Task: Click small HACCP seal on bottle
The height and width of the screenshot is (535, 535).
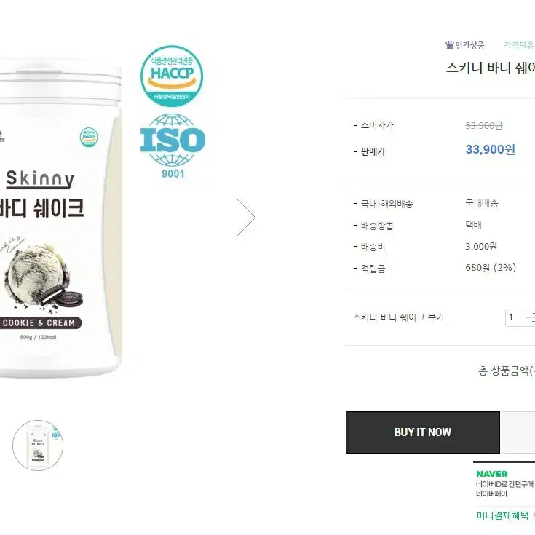Action: pyautogui.click(x=89, y=137)
